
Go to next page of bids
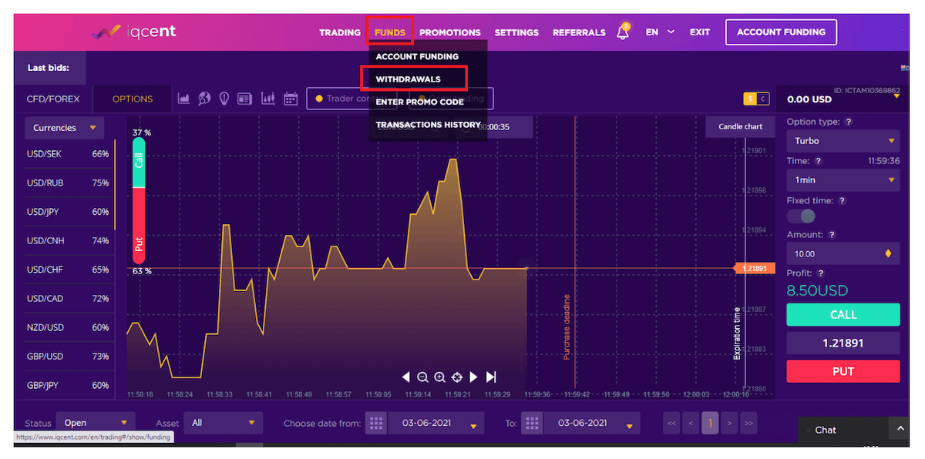(729, 423)
